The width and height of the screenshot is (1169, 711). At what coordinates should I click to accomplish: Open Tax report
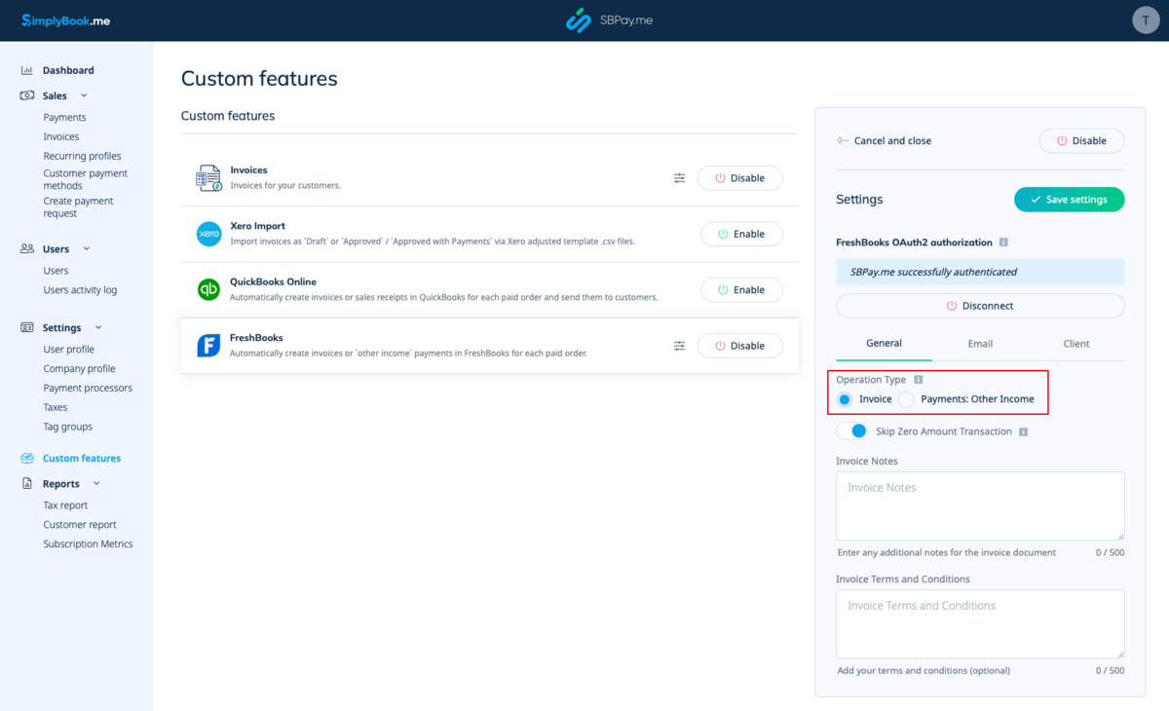click(x=65, y=505)
